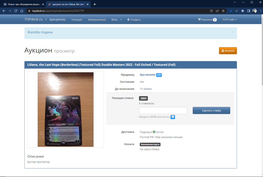Dismiss the Жалоба подана alert
263x177 pixels.
pyautogui.click(x=233, y=32)
